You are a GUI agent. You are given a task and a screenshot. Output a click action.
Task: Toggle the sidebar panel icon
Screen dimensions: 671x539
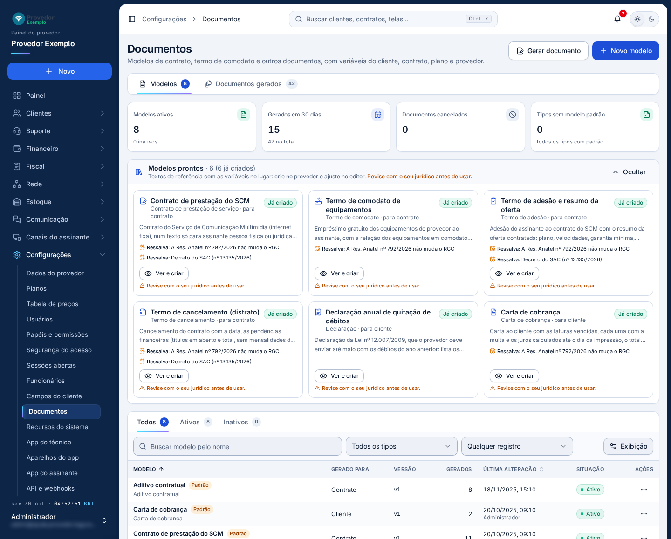(x=132, y=19)
